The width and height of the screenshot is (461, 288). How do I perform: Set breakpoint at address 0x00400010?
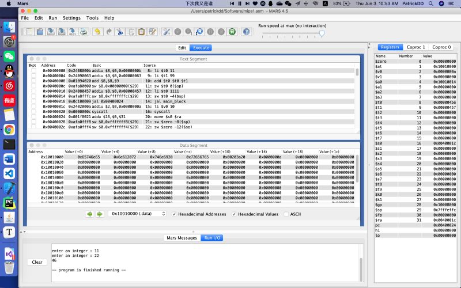pyautogui.click(x=33, y=91)
